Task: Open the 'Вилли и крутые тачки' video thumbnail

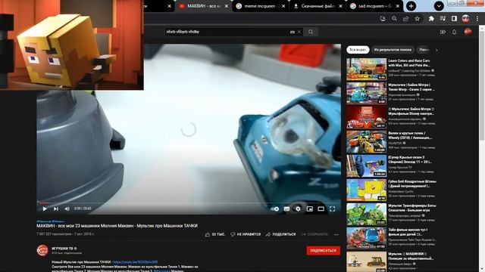Action: 367,141
